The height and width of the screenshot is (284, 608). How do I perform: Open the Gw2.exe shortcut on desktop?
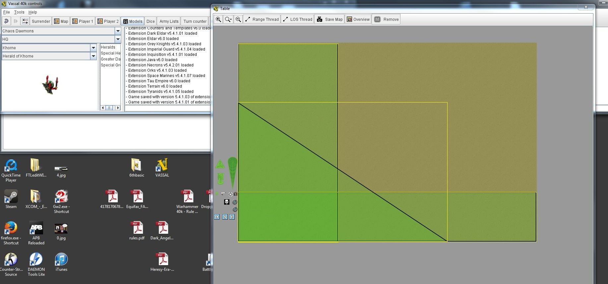tap(61, 202)
